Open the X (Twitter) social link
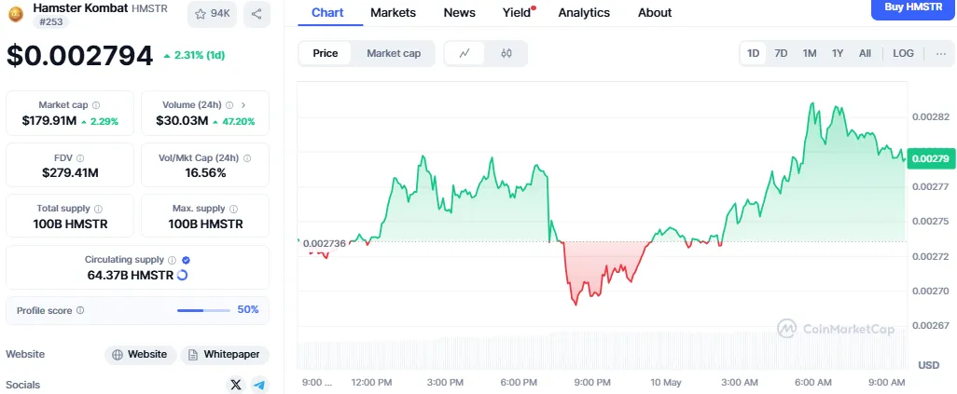Image resolution: width=957 pixels, height=394 pixels. pyautogui.click(x=236, y=385)
